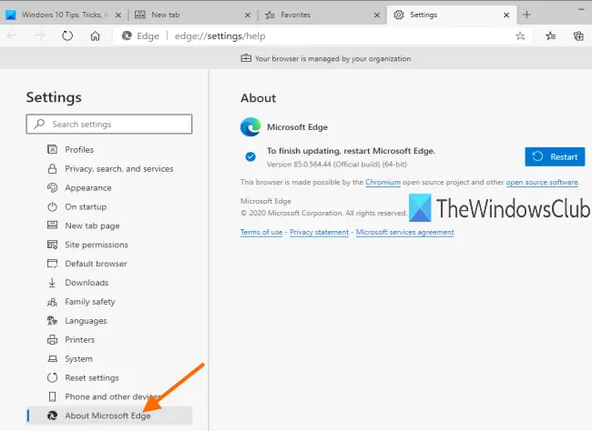Screen dimensions: 592x431
Task: Open the Collections toolbar icon
Action: pos(578,36)
